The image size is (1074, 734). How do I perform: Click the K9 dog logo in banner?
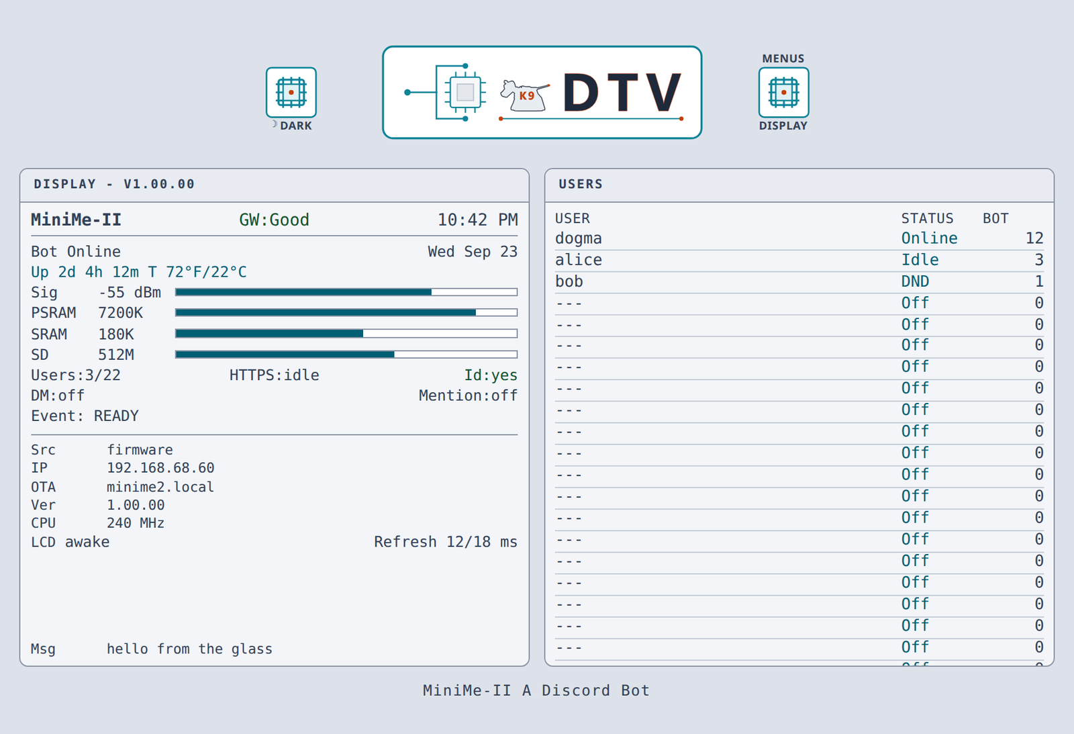525,95
